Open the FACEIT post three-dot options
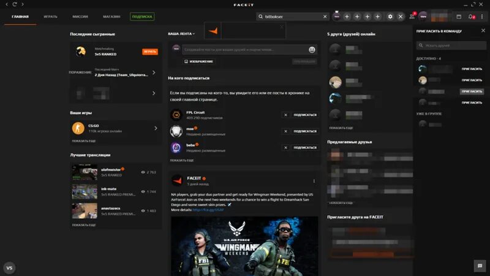 click(x=314, y=181)
